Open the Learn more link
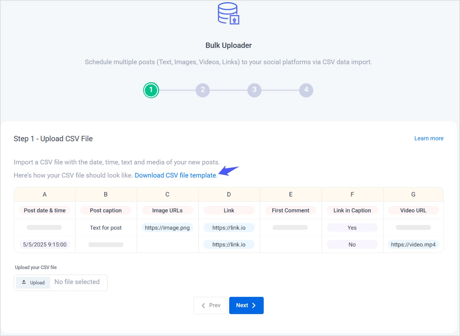This screenshot has width=460, height=336. click(429, 138)
